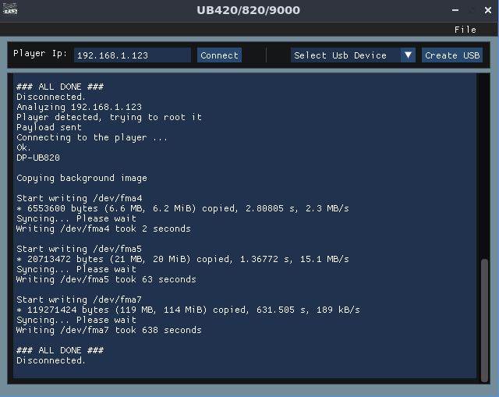Minimize the UB420/820/9000 window
This screenshot has width=499, height=397.
point(455,10)
